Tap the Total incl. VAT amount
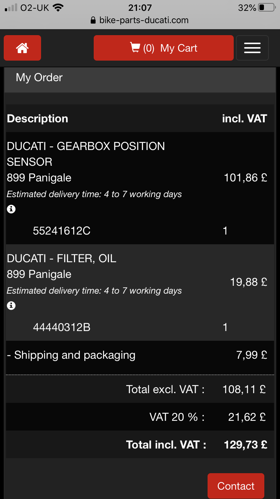 pyautogui.click(x=245, y=445)
